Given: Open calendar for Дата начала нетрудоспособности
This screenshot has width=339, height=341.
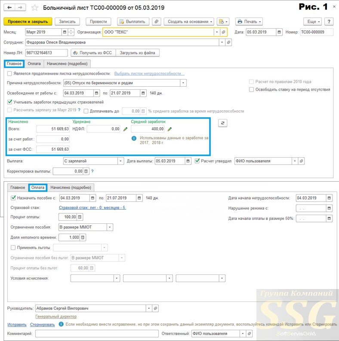Looking at the screenshot, I should (x=329, y=198).
